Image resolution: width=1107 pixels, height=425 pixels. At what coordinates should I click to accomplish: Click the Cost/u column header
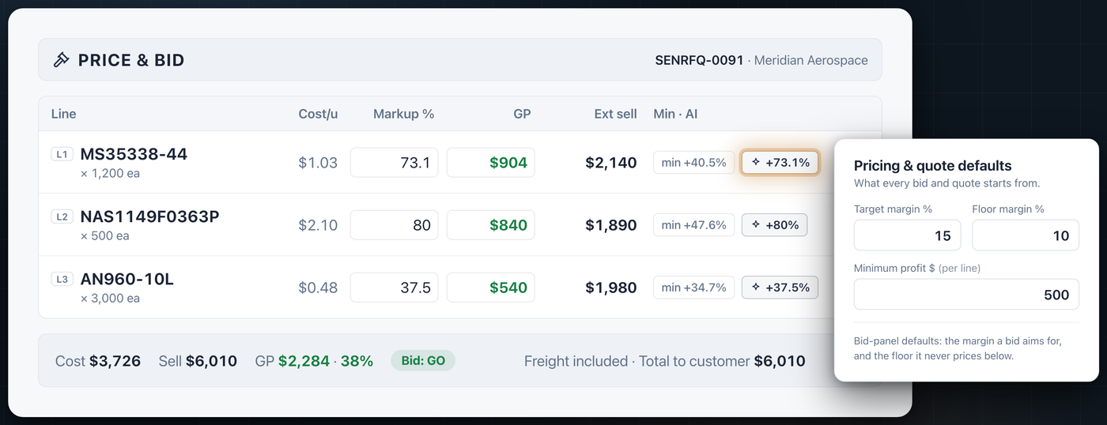tap(318, 114)
